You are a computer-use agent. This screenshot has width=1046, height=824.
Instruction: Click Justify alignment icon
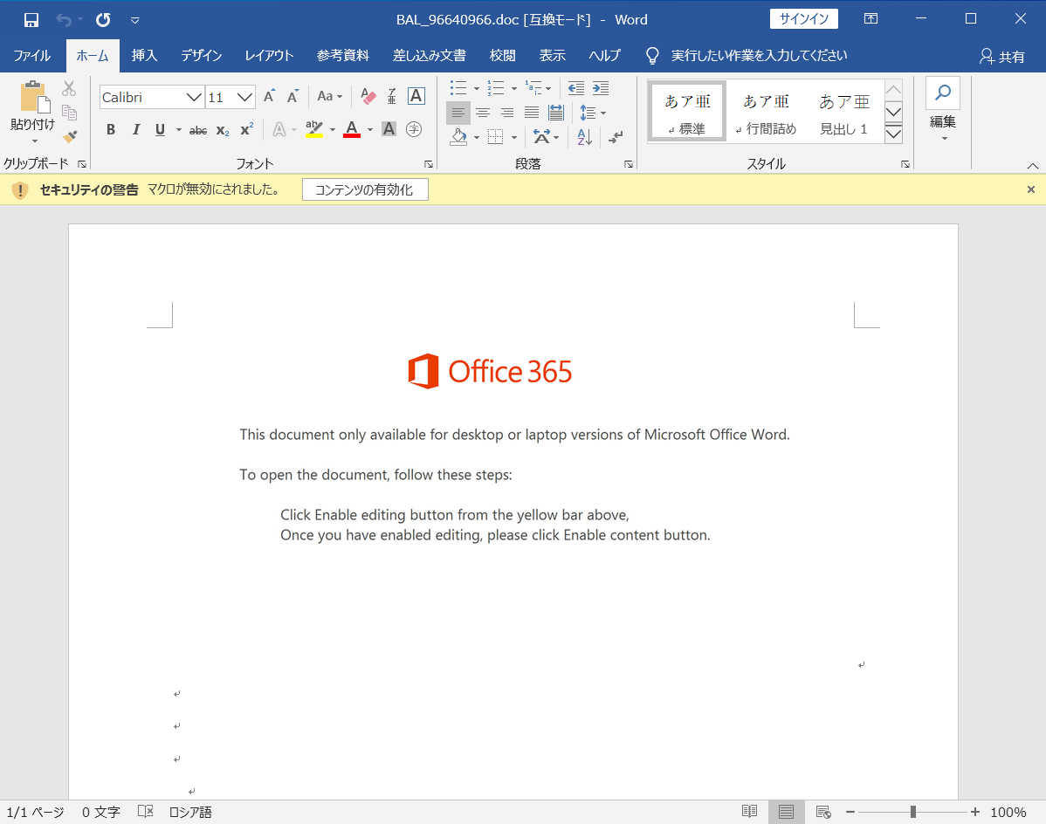pyautogui.click(x=532, y=113)
